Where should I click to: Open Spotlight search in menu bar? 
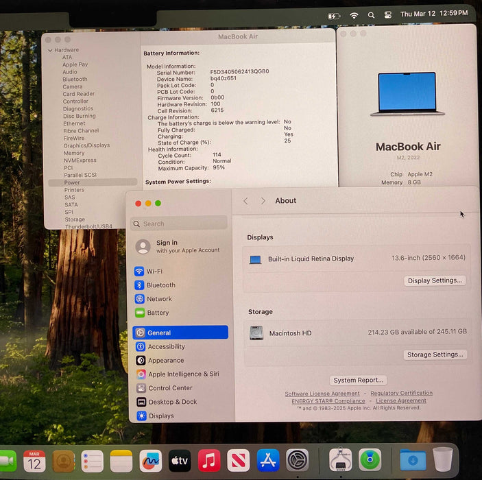coord(371,15)
